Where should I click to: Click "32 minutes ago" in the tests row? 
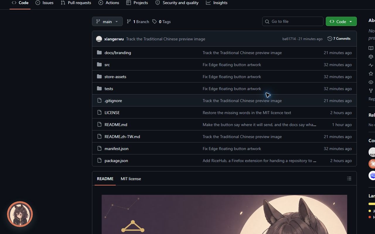click(338, 89)
